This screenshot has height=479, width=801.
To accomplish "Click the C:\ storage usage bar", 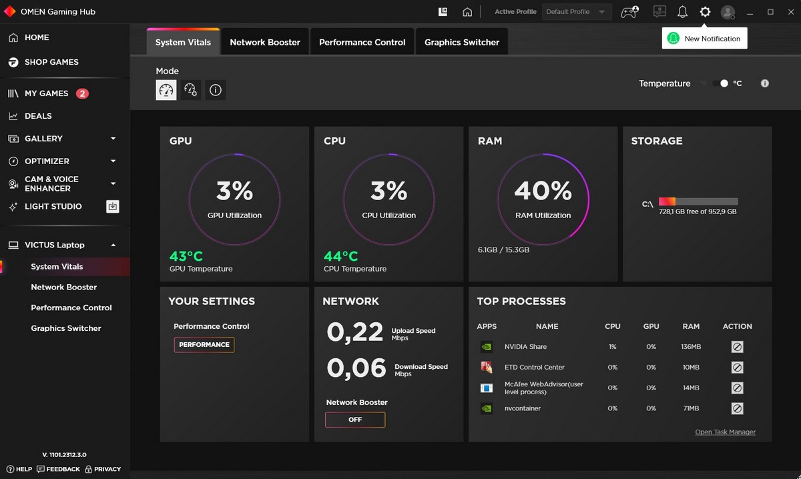I will (x=698, y=201).
